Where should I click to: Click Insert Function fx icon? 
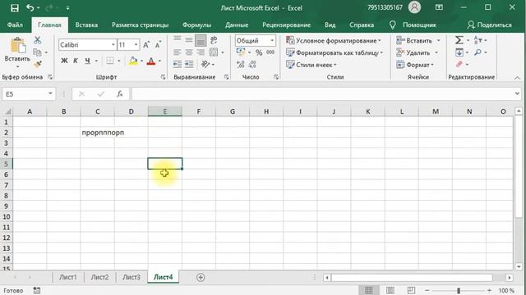click(120, 94)
